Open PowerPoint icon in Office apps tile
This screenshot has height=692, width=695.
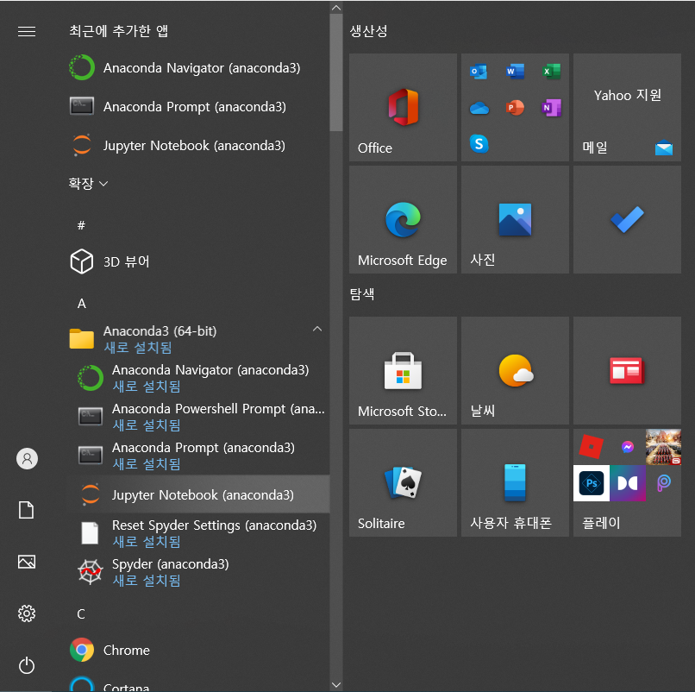click(x=515, y=107)
